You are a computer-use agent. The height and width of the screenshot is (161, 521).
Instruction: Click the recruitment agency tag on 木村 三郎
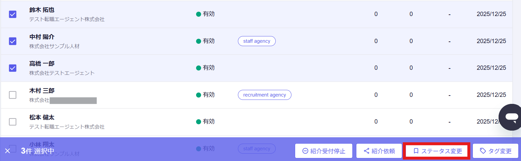click(264, 95)
